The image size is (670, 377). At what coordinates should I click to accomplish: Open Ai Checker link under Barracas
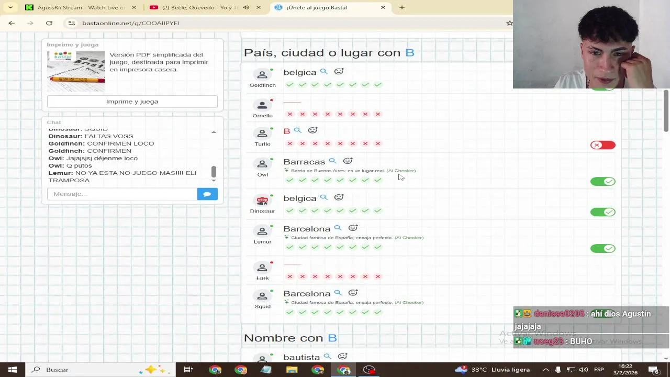coord(401,171)
